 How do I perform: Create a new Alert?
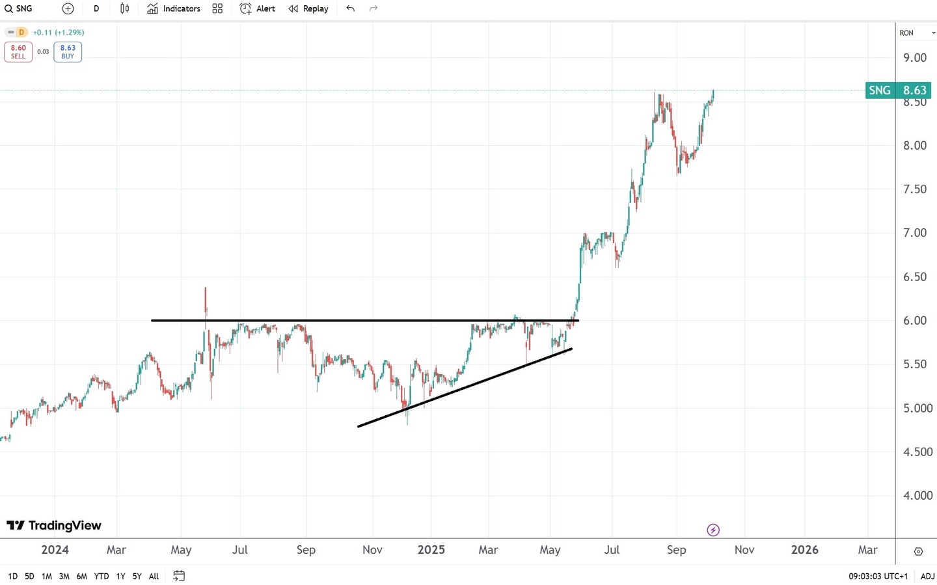[x=258, y=8]
